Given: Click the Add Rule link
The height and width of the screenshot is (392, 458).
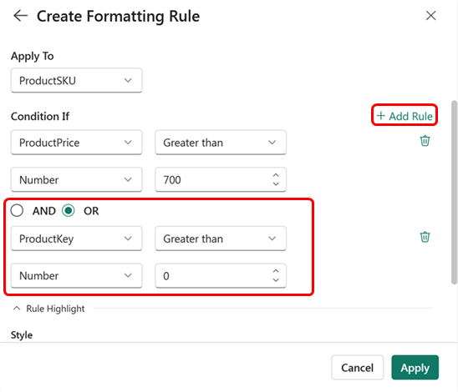Looking at the screenshot, I should [x=405, y=116].
